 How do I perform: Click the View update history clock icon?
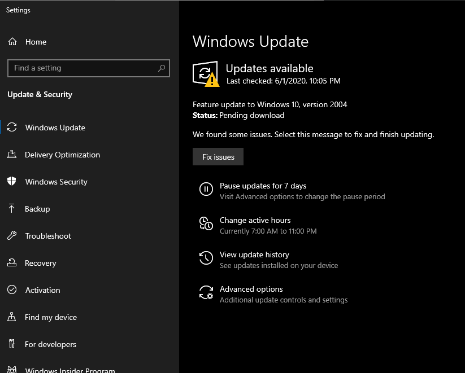(x=206, y=258)
